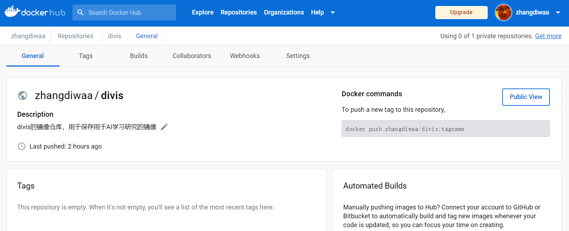Click the clock icon beside Last pushed
The height and width of the screenshot is (231, 569).
click(x=22, y=146)
